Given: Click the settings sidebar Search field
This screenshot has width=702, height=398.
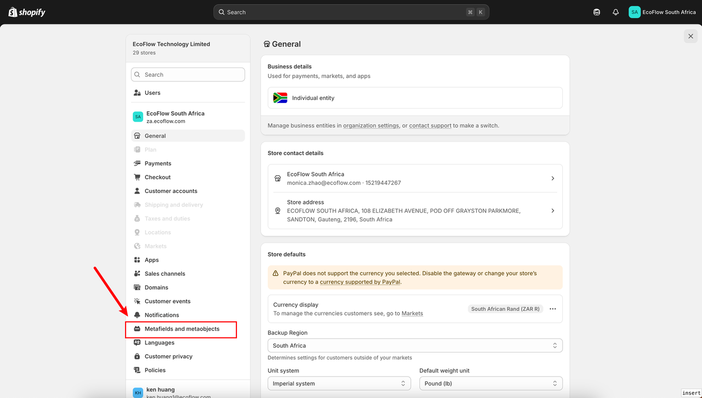Looking at the screenshot, I should click(188, 75).
